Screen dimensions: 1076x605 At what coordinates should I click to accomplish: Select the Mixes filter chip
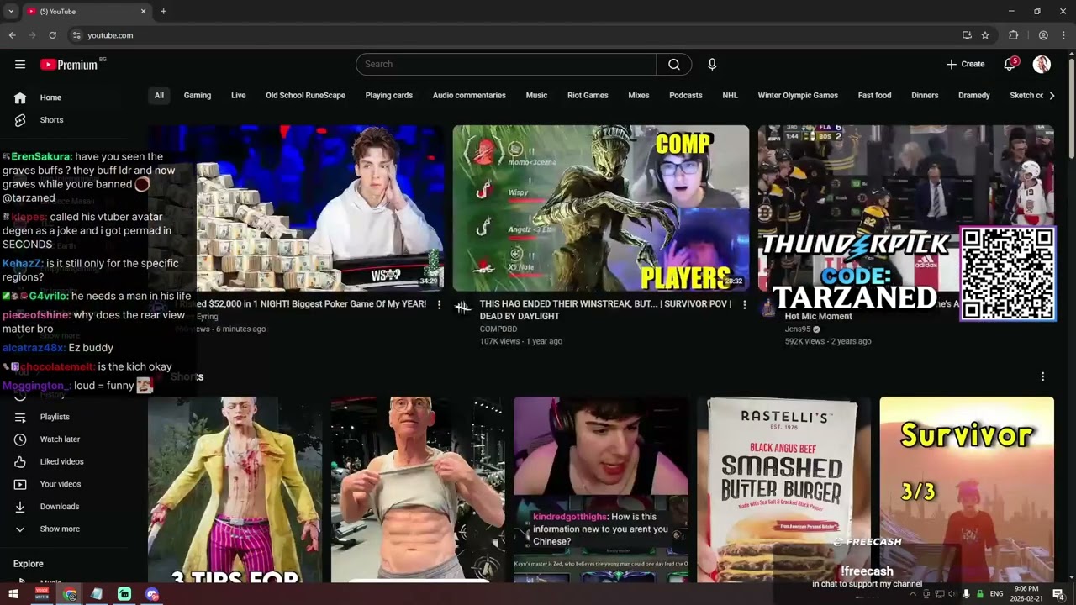point(639,96)
